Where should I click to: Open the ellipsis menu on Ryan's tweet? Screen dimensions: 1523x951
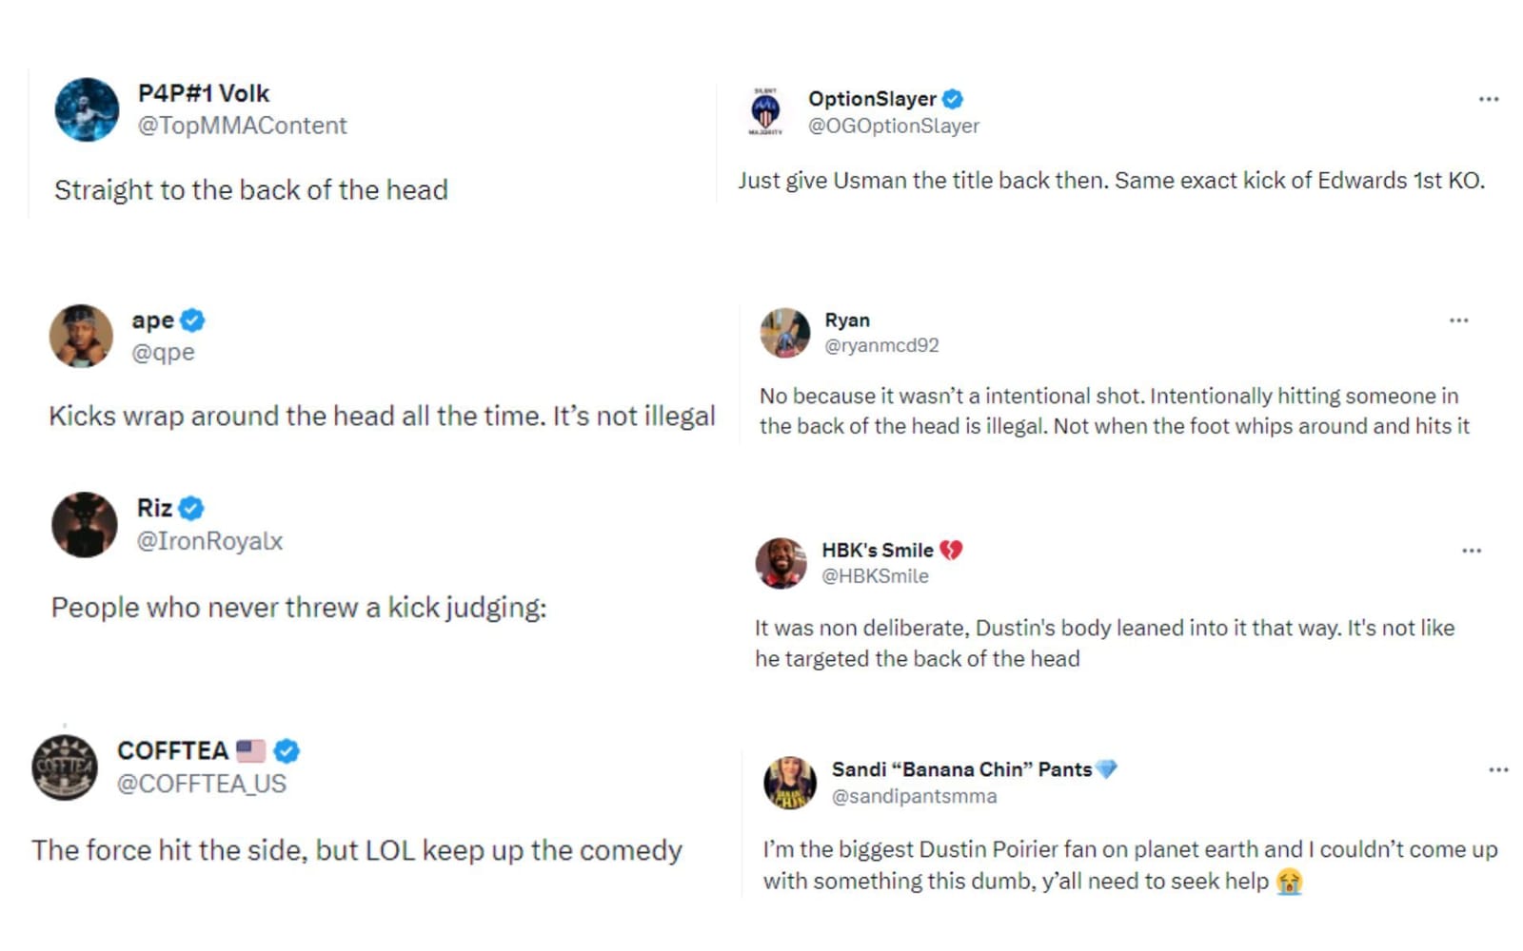(1459, 321)
